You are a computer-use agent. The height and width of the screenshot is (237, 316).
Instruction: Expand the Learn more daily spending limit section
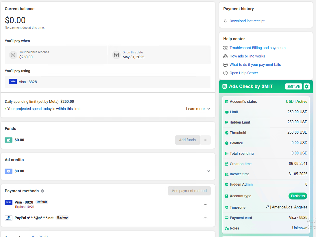coord(198,109)
